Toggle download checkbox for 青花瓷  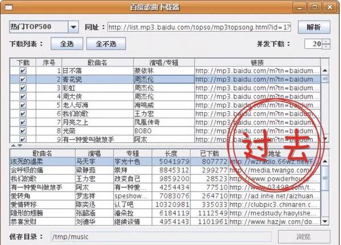(23, 79)
